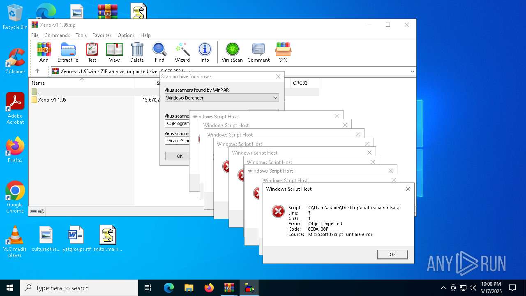Click the Firefox taskbar icon
This screenshot has width=526, height=296.
pyautogui.click(x=209, y=288)
